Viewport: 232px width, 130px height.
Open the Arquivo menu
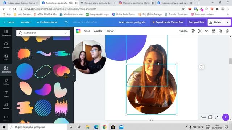click(x=26, y=22)
